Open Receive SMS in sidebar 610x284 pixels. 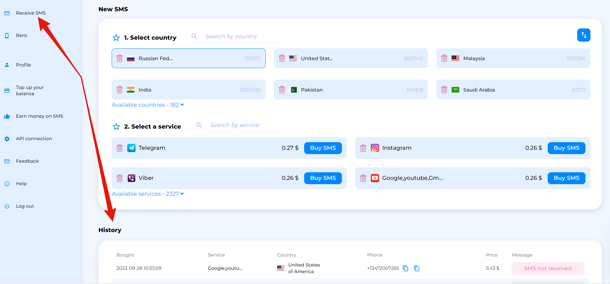[x=31, y=13]
